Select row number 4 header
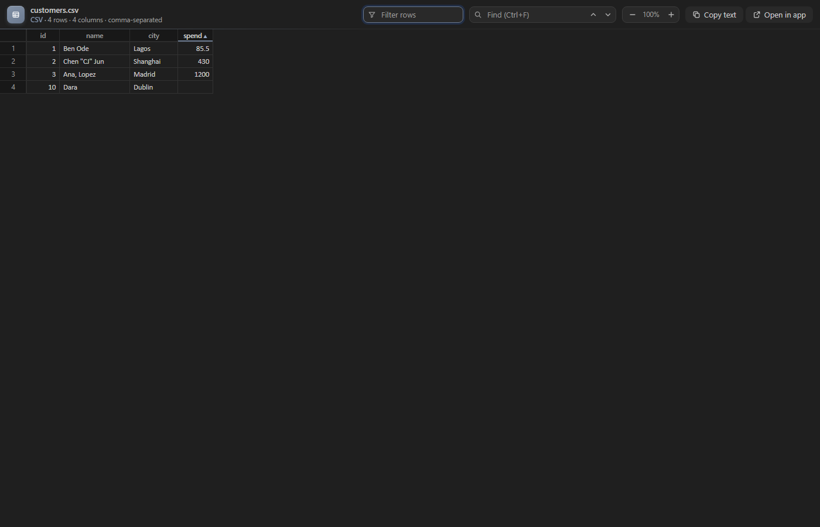Image resolution: width=820 pixels, height=527 pixels. [x=13, y=87]
